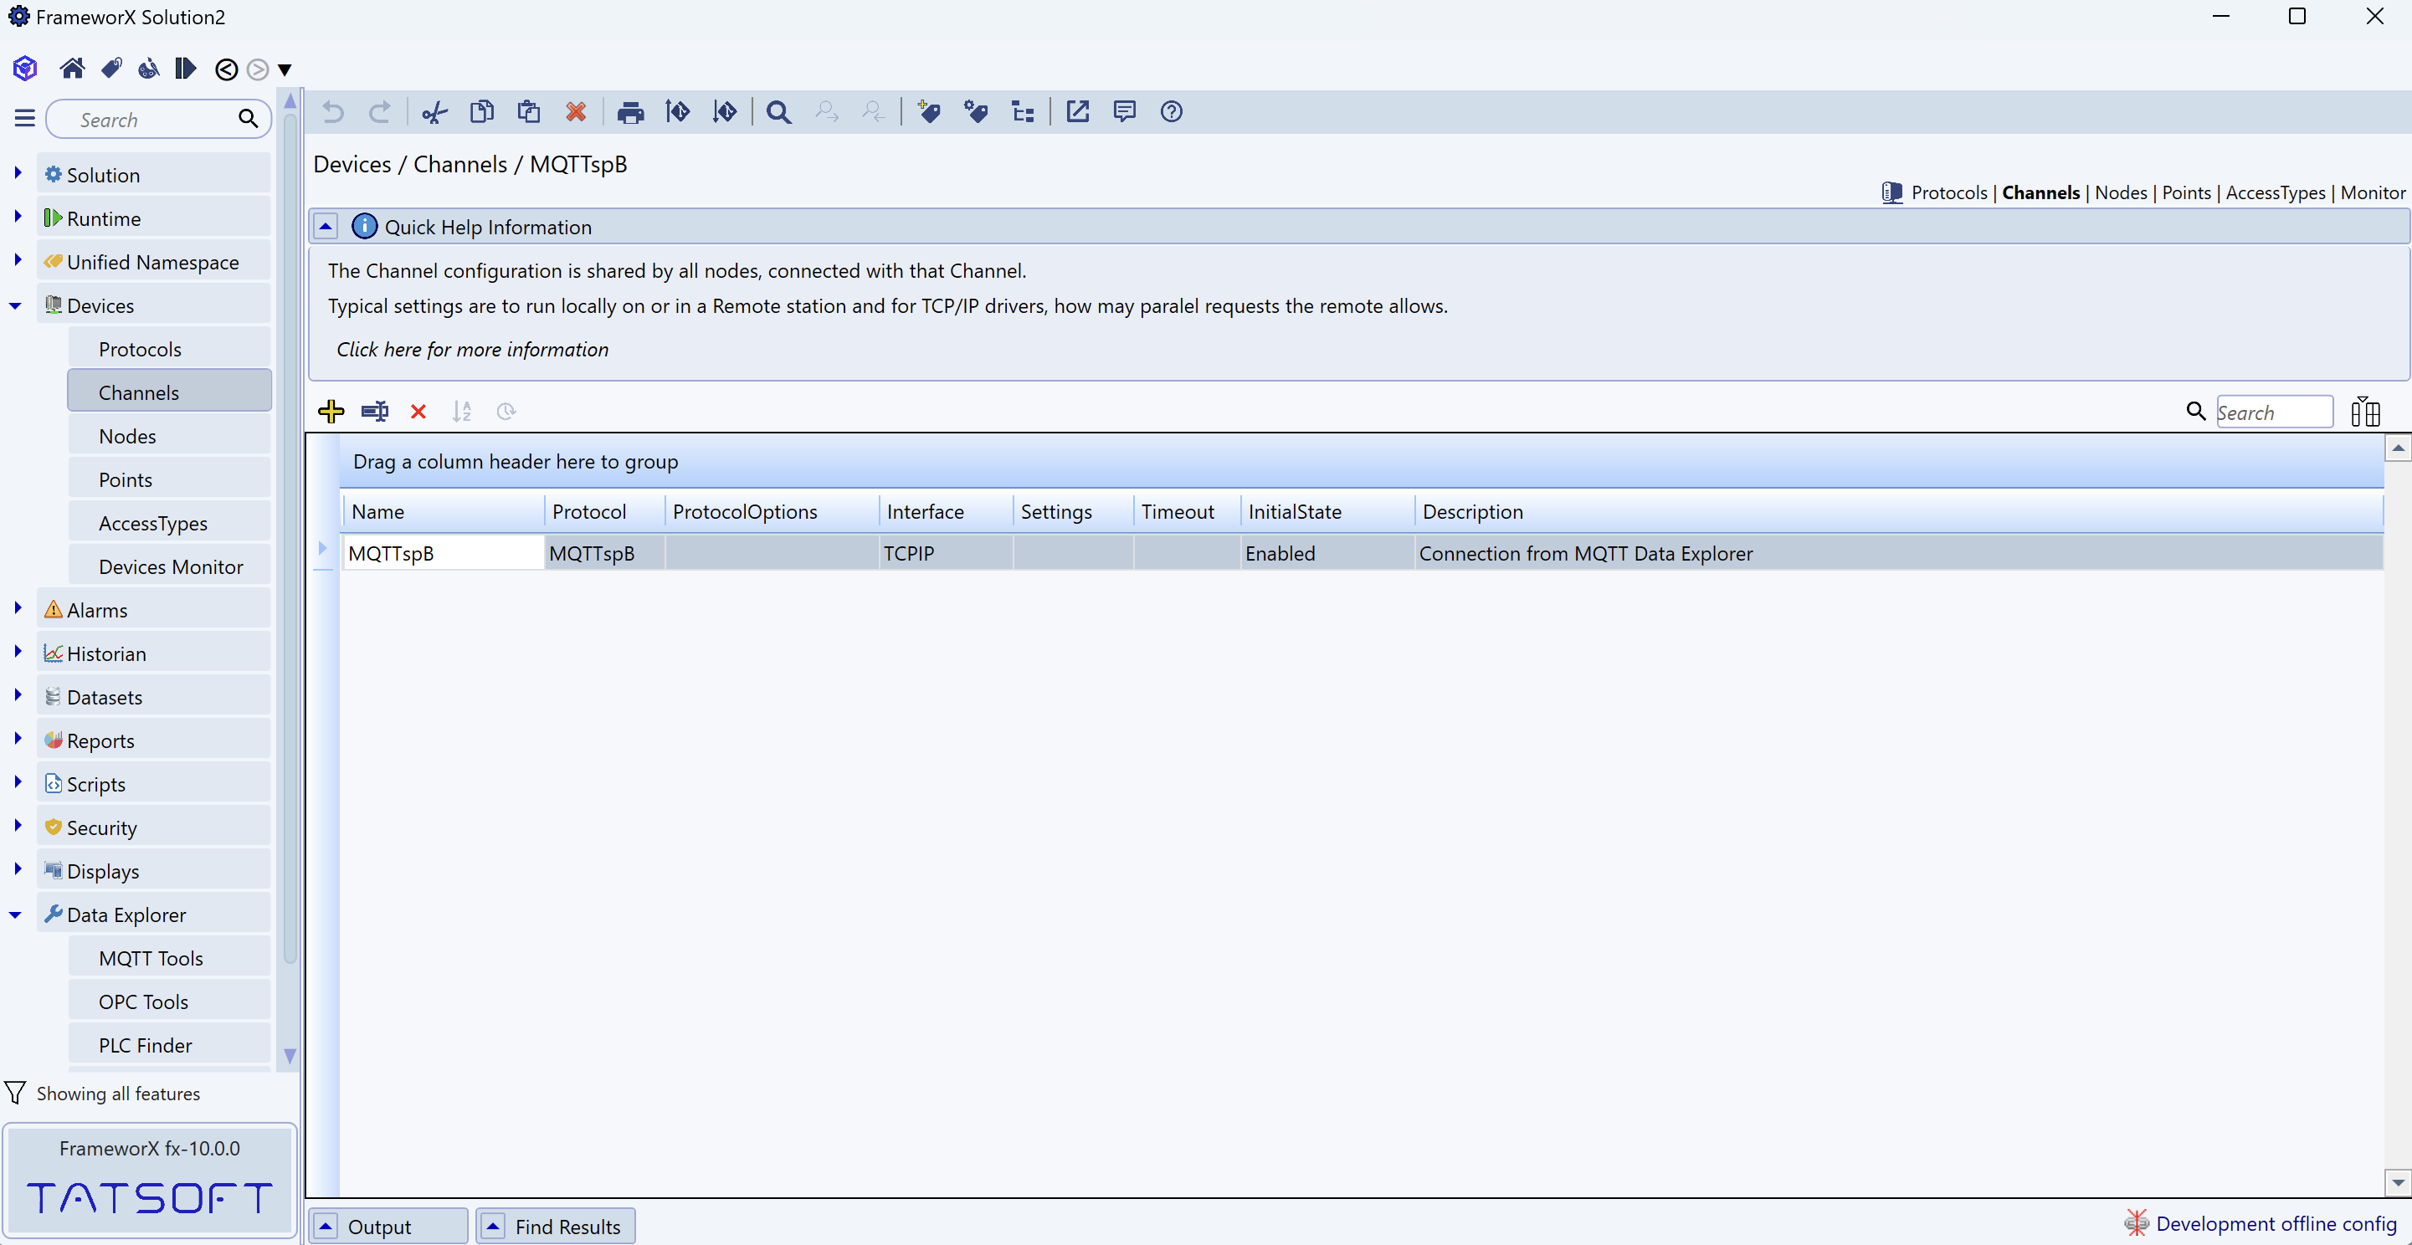The image size is (2412, 1245).
Task: Click the tree hierarchy icon in toolbar
Action: point(1023,112)
